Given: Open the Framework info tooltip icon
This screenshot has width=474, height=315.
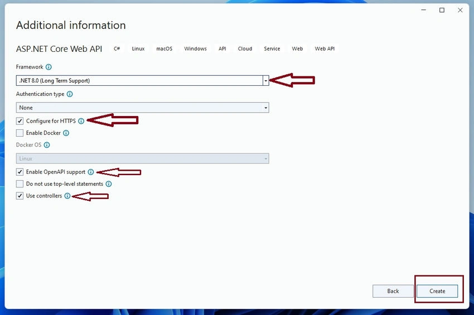Looking at the screenshot, I should coord(49,67).
